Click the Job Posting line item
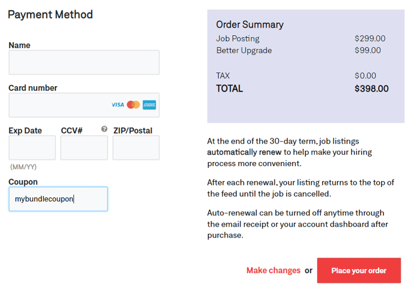The image size is (411, 290). click(238, 39)
